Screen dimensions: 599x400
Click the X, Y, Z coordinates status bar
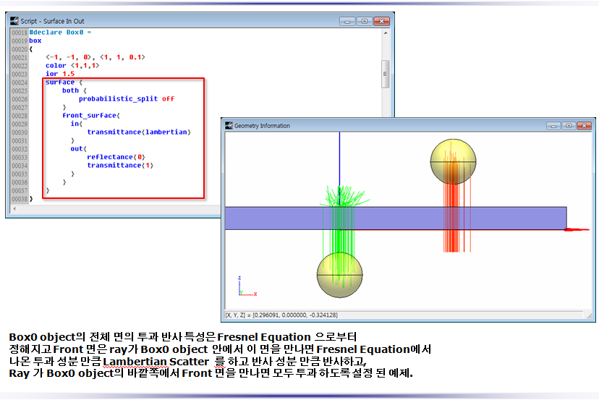[x=282, y=315]
